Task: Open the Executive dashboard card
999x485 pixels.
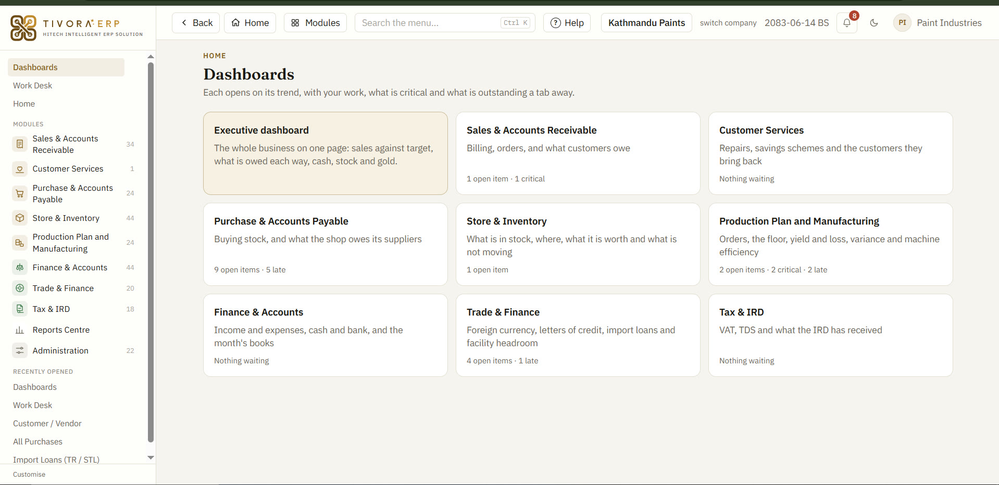Action: point(326,153)
